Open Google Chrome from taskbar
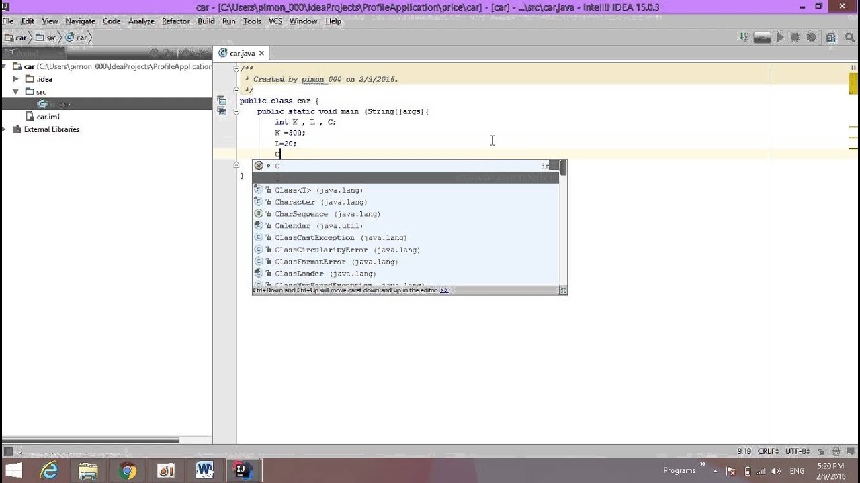The width and height of the screenshot is (860, 483). (127, 470)
